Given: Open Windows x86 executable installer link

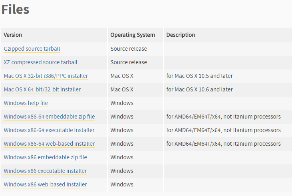Looking at the screenshot, I should (x=45, y=171).
